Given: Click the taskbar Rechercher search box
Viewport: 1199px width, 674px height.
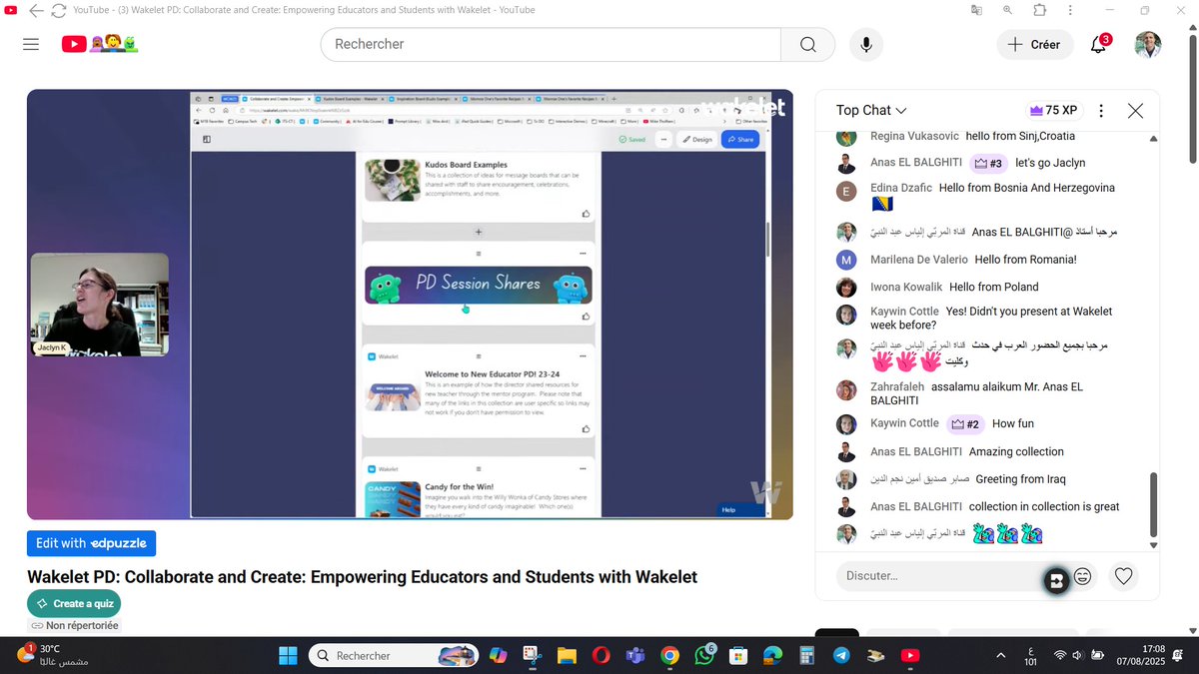Looking at the screenshot, I should (x=393, y=656).
